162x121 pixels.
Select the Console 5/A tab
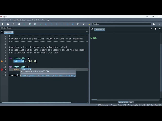click(x=98, y=29)
